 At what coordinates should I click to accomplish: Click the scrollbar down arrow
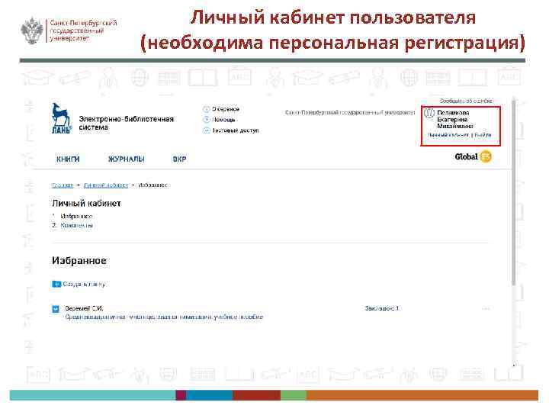pos(514,365)
